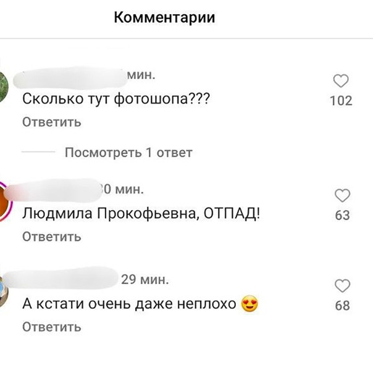Viewport: 373px width, 366px height.
Task: Reply to the "Сколько тут фотошопа???" comment
Action: [x=52, y=122]
